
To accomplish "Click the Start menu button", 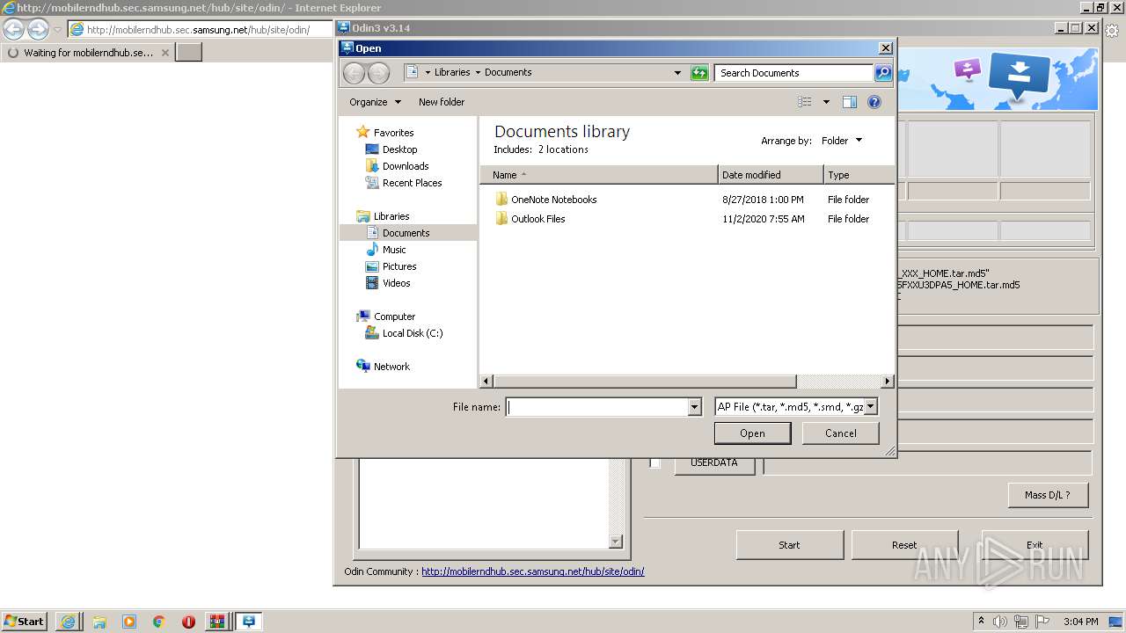I will (25, 622).
